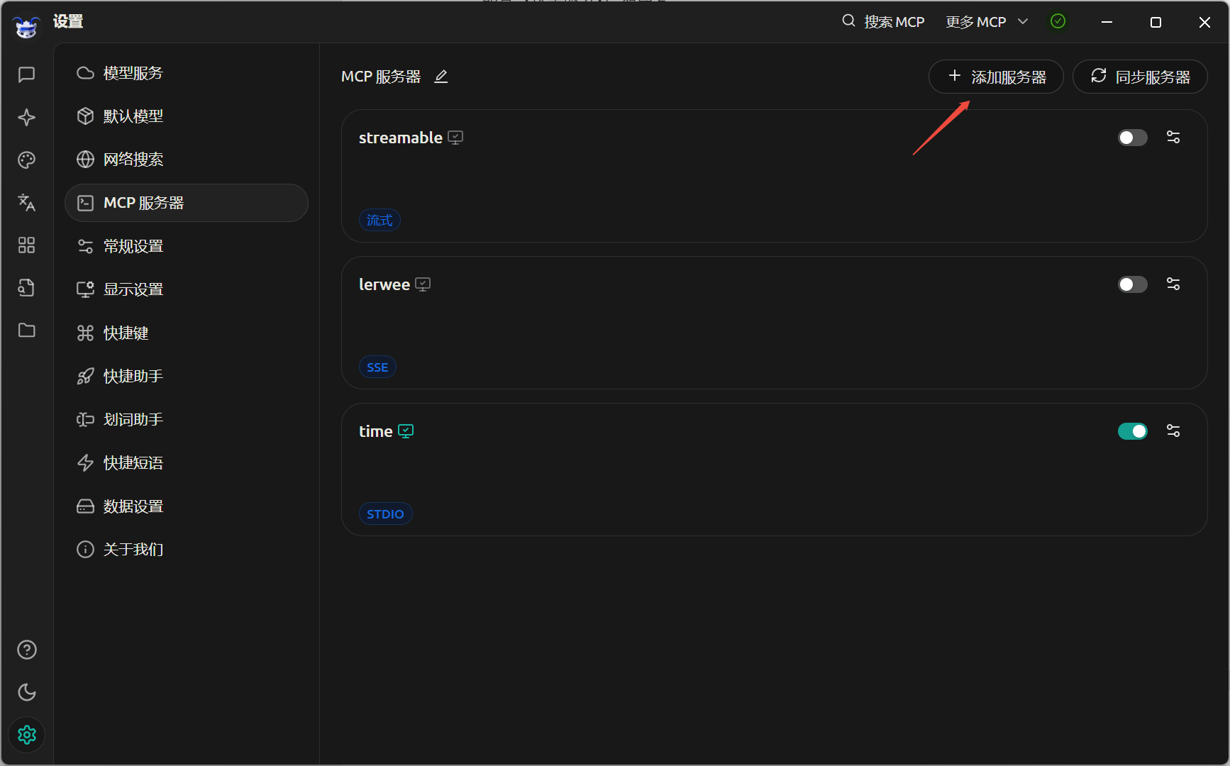Open the palette painting sidebar icon
Screen dimensions: 1230x766
point(27,160)
